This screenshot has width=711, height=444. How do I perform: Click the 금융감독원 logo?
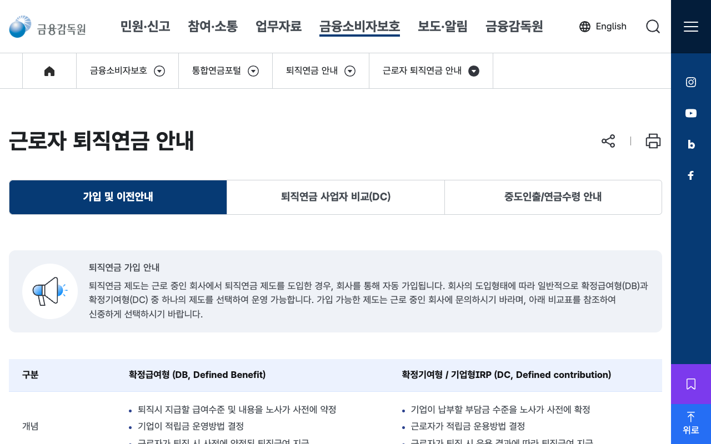[47, 27]
